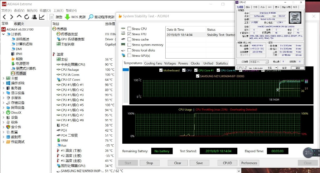Click the Refresh icon in AIDA64 toolbar
The height and width of the screenshot is (173, 320).
pos(27,17)
